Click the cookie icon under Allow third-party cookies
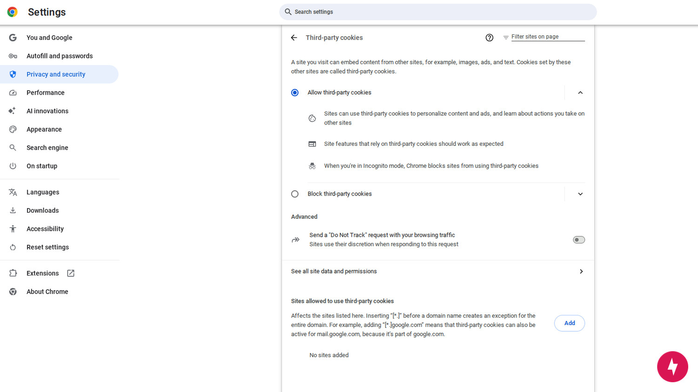698x392 pixels. pos(312,118)
